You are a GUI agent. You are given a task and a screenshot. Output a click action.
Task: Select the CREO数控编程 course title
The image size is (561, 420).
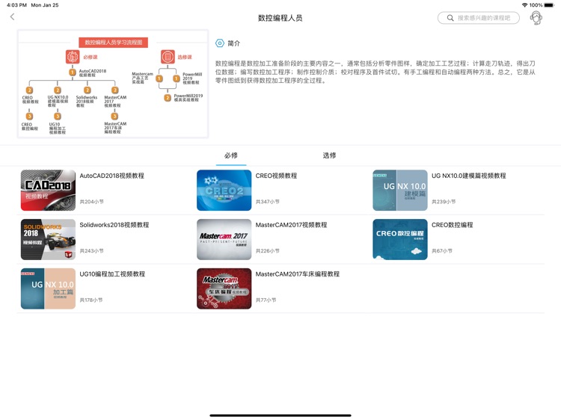tap(453, 225)
